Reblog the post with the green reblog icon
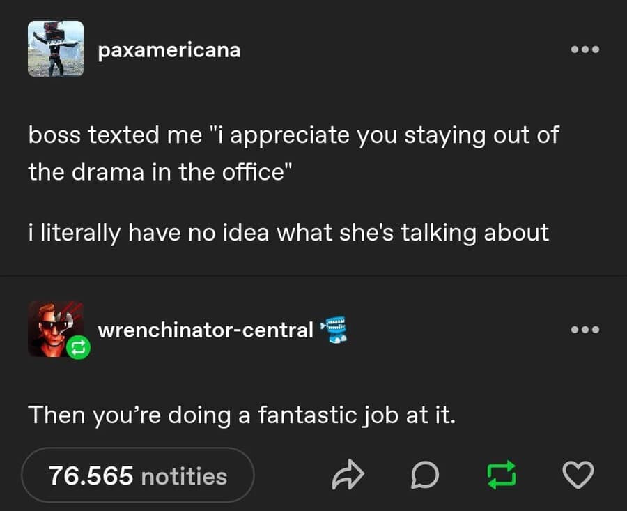 click(502, 475)
